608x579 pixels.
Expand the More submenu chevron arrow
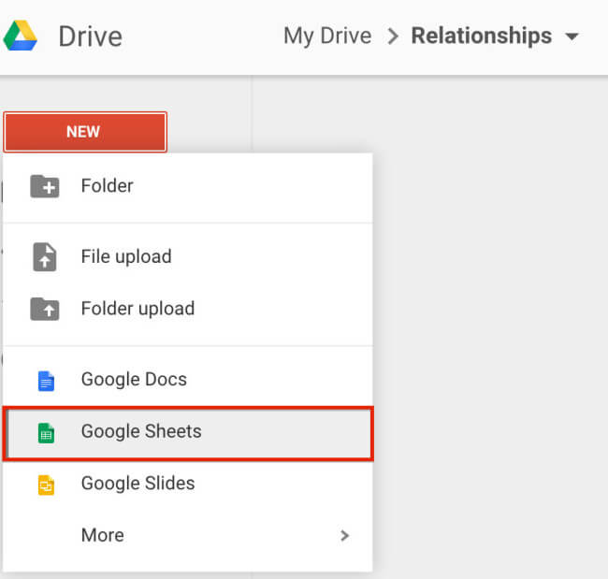pos(345,536)
